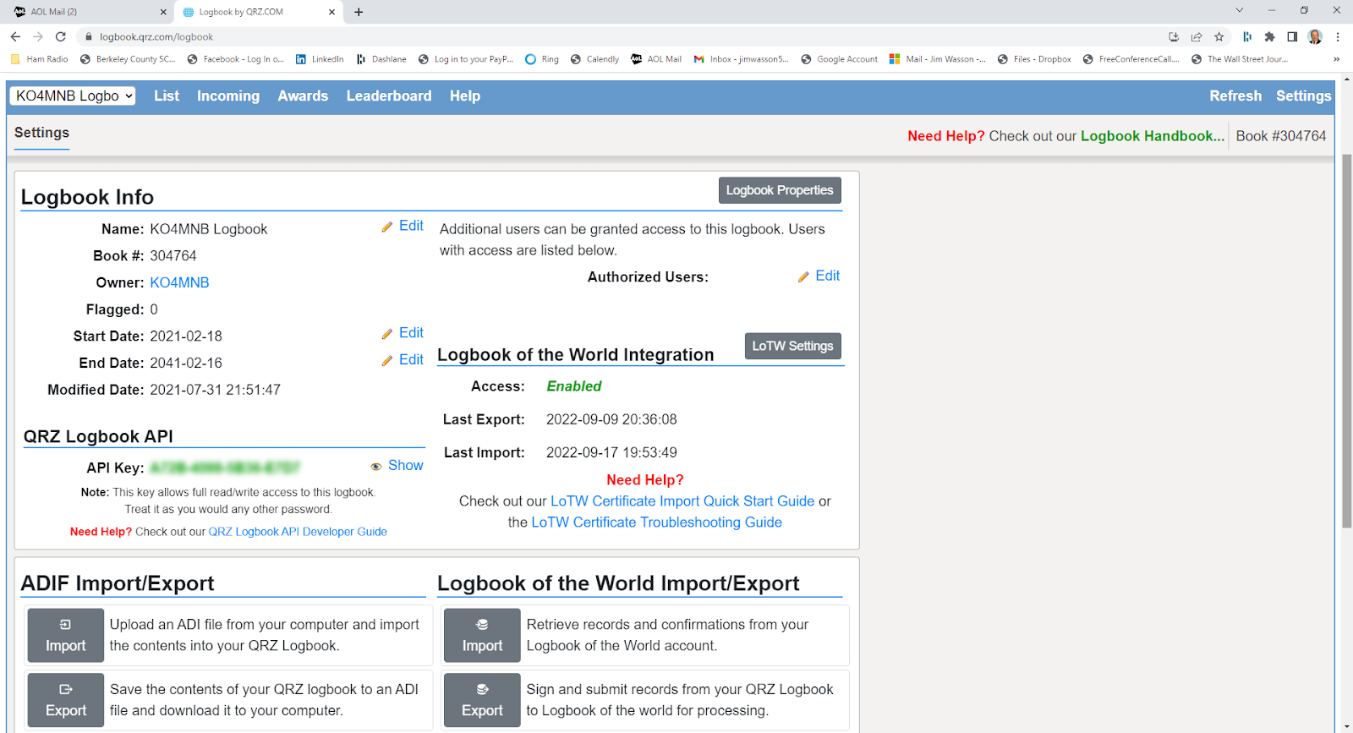Open the Gmail Inbox bookmark
Screen dimensions: 1353x733
click(x=741, y=59)
